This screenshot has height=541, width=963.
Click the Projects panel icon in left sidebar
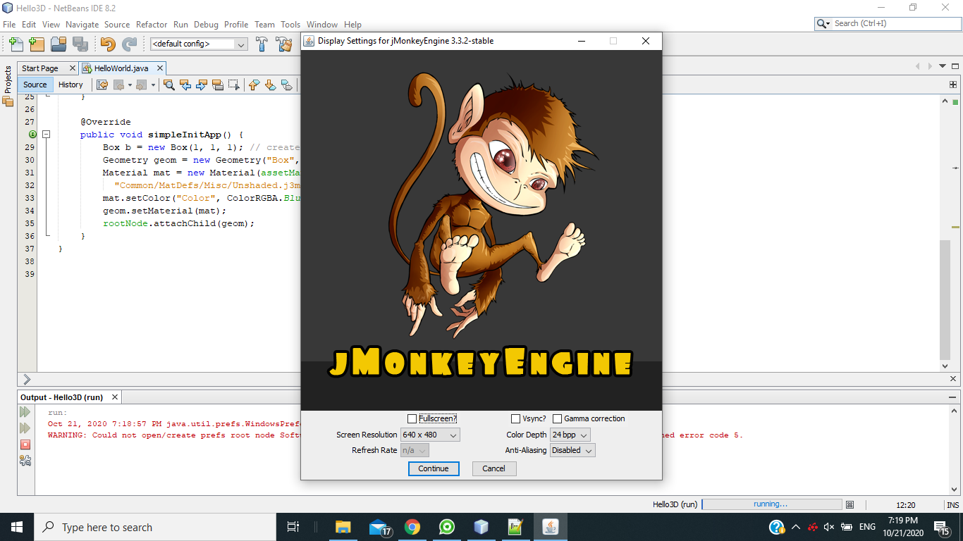point(8,101)
